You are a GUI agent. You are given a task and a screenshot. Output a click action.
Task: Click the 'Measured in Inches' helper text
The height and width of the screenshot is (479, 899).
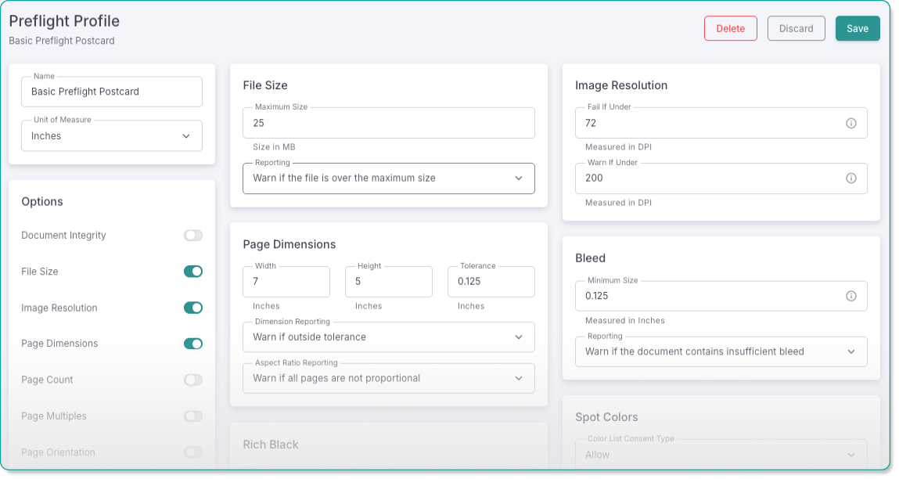coord(625,321)
